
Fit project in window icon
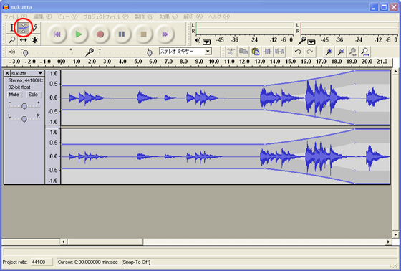tap(365, 52)
